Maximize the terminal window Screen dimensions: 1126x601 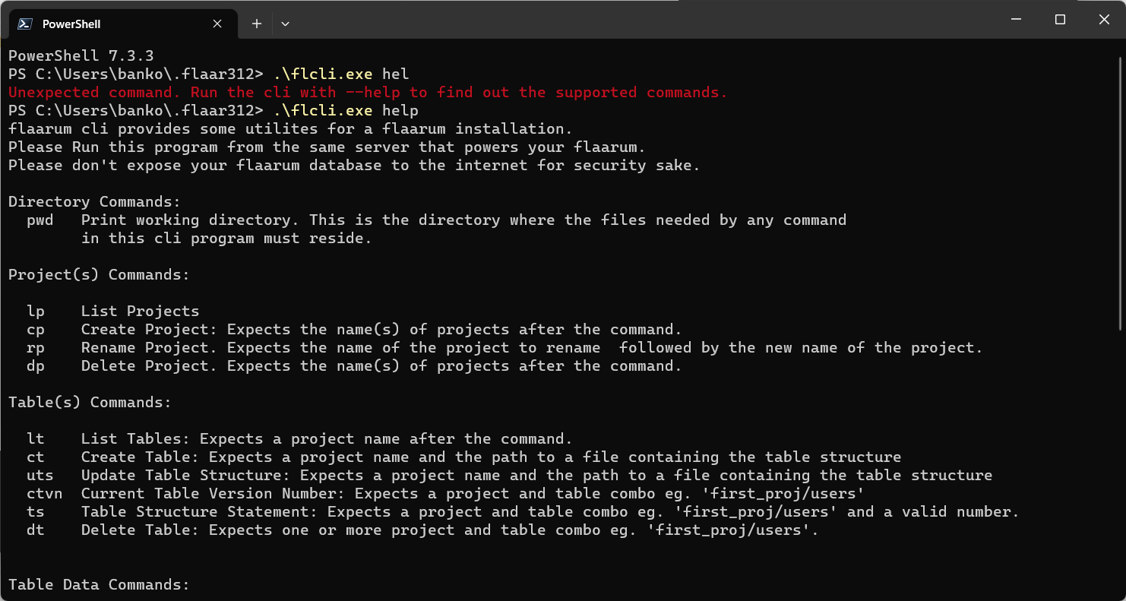[x=1060, y=20]
